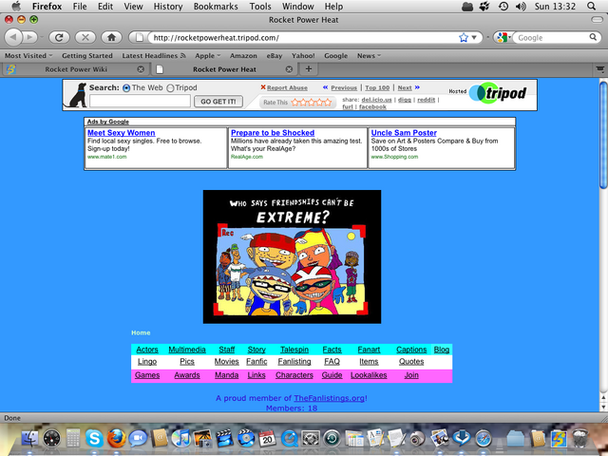Screen dimensions: 608x456
Task: Open Calculator from the dock
Action: [73, 439]
